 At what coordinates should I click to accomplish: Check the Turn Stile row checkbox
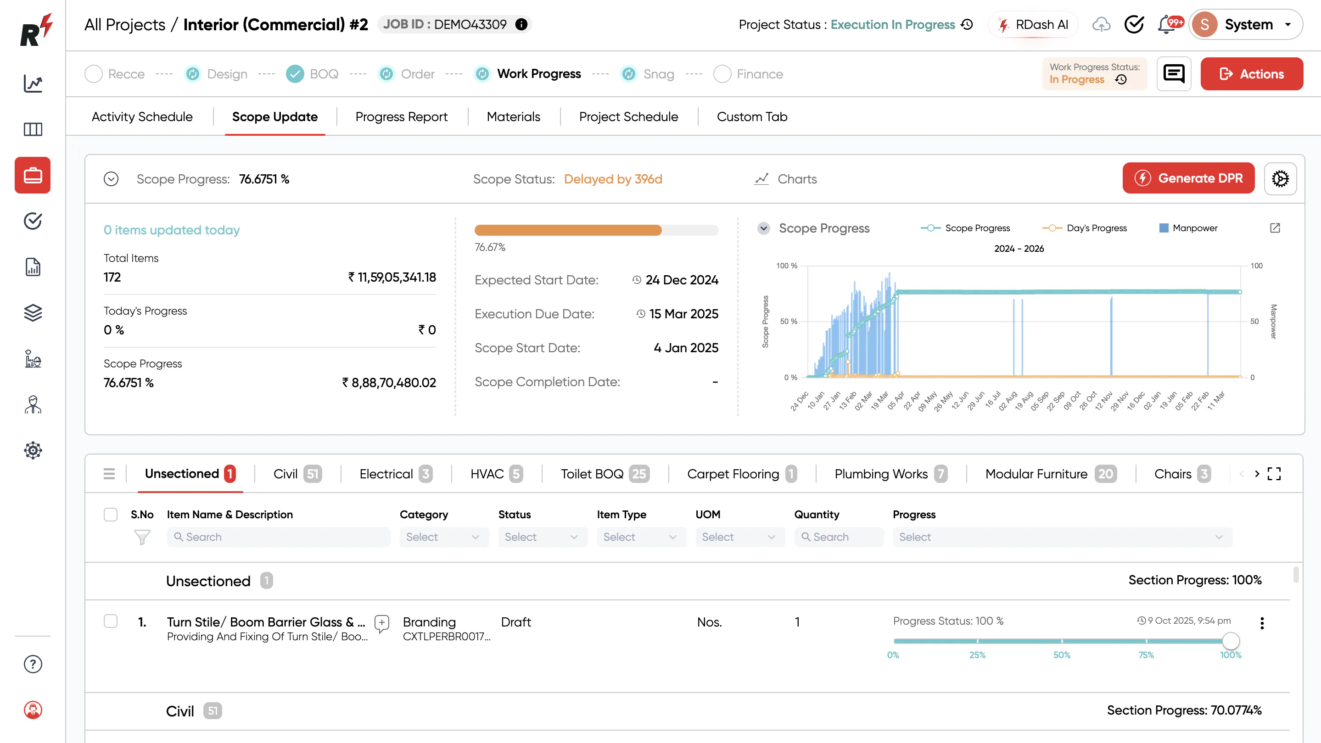pyautogui.click(x=110, y=621)
